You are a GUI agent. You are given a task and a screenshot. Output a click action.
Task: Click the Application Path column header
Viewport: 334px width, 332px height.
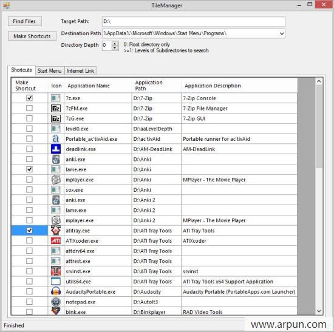(156, 86)
